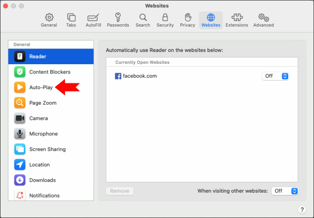Viewport: 314px width, 218px height.
Task: Click the Microphone icon in sidebar
Action: pyautogui.click(x=20, y=134)
